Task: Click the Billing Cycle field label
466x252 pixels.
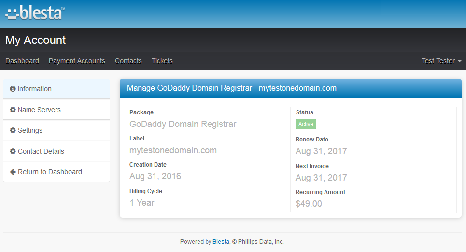Action: click(x=146, y=191)
